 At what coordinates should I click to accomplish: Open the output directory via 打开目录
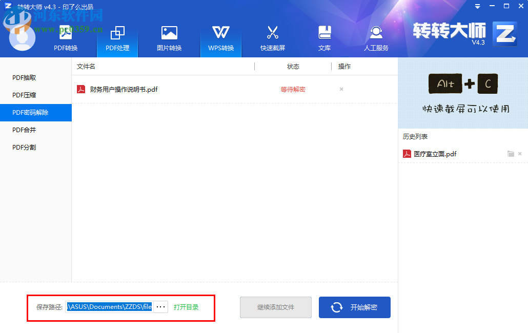click(185, 306)
